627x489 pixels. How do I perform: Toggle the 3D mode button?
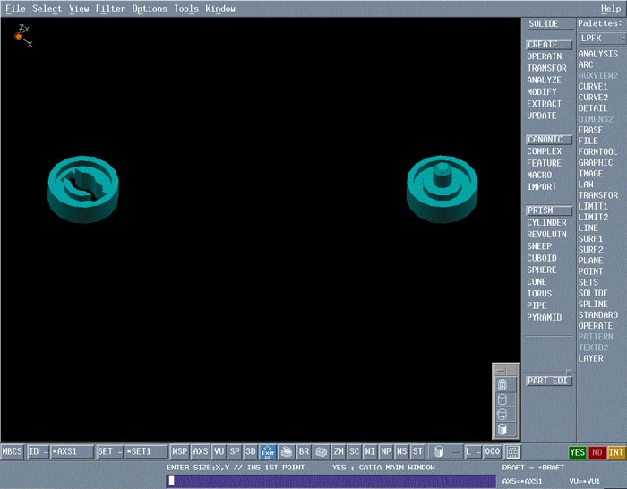[251, 452]
